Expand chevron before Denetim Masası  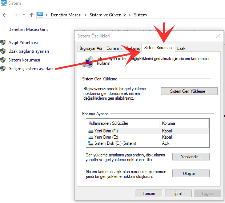[47, 15]
